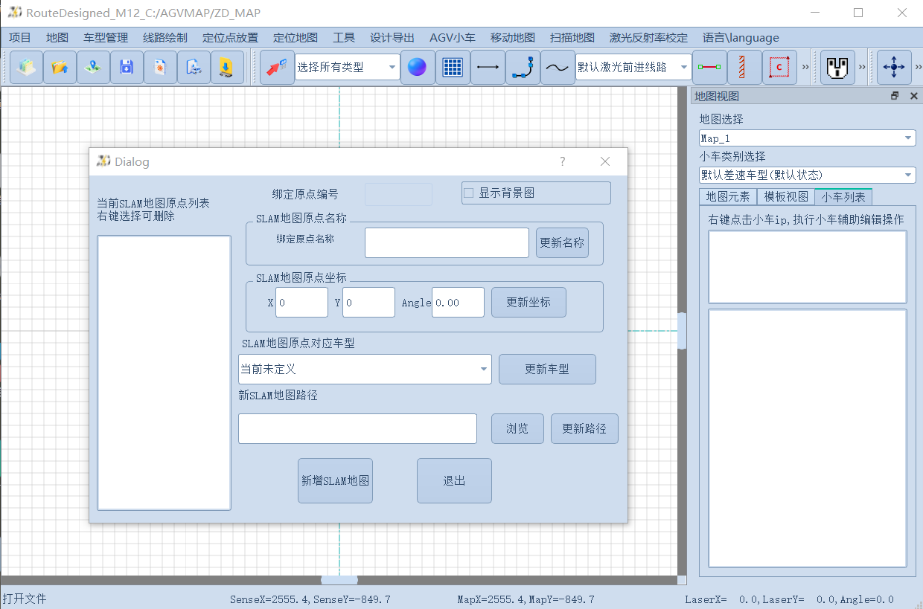Open the 选择所有类型 dropdown
This screenshot has height=609, width=923.
346,66
